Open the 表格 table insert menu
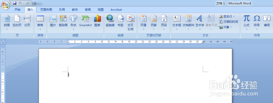The width and height of the screenshot is (273, 103). pyautogui.click(x=40, y=23)
